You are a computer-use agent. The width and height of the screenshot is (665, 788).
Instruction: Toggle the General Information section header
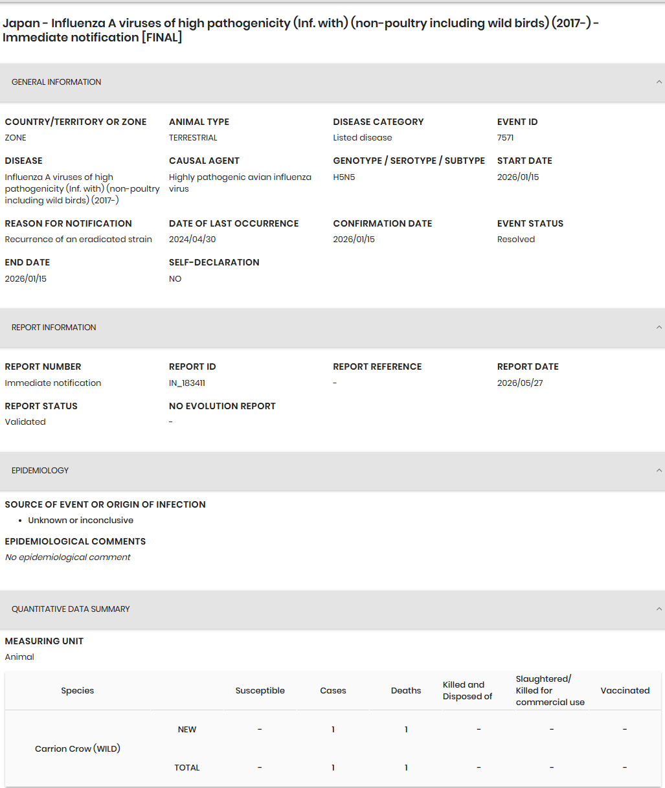[x=332, y=82]
